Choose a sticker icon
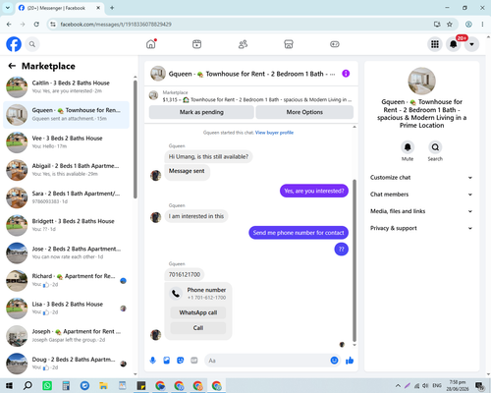Image resolution: width=491 pixels, height=393 pixels. point(181,361)
